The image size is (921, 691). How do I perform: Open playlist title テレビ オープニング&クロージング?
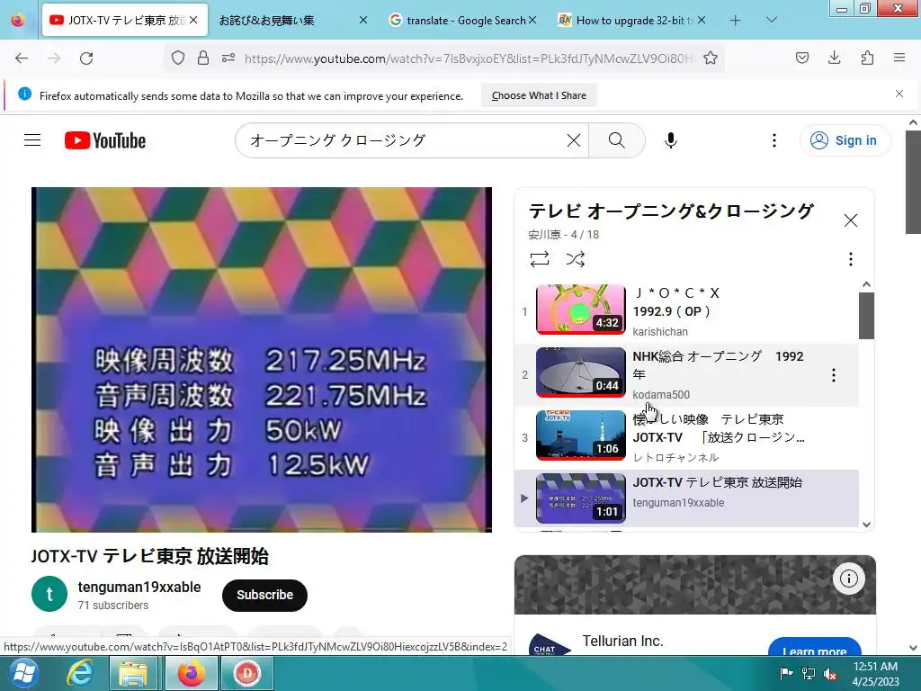click(x=671, y=211)
